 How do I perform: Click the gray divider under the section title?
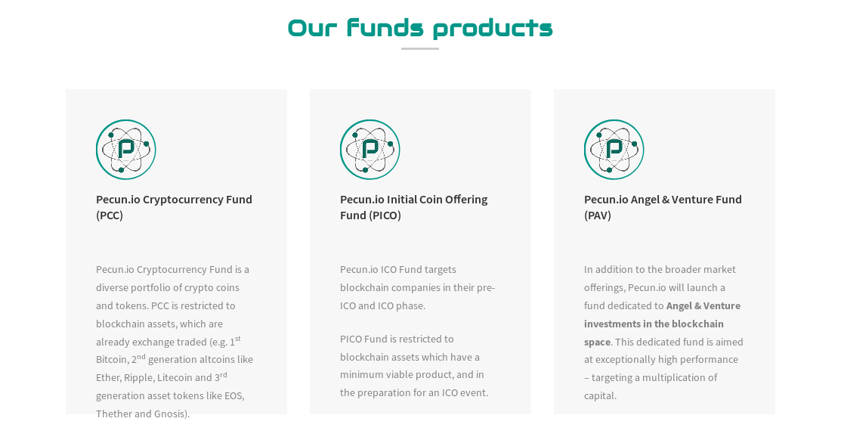(x=420, y=49)
